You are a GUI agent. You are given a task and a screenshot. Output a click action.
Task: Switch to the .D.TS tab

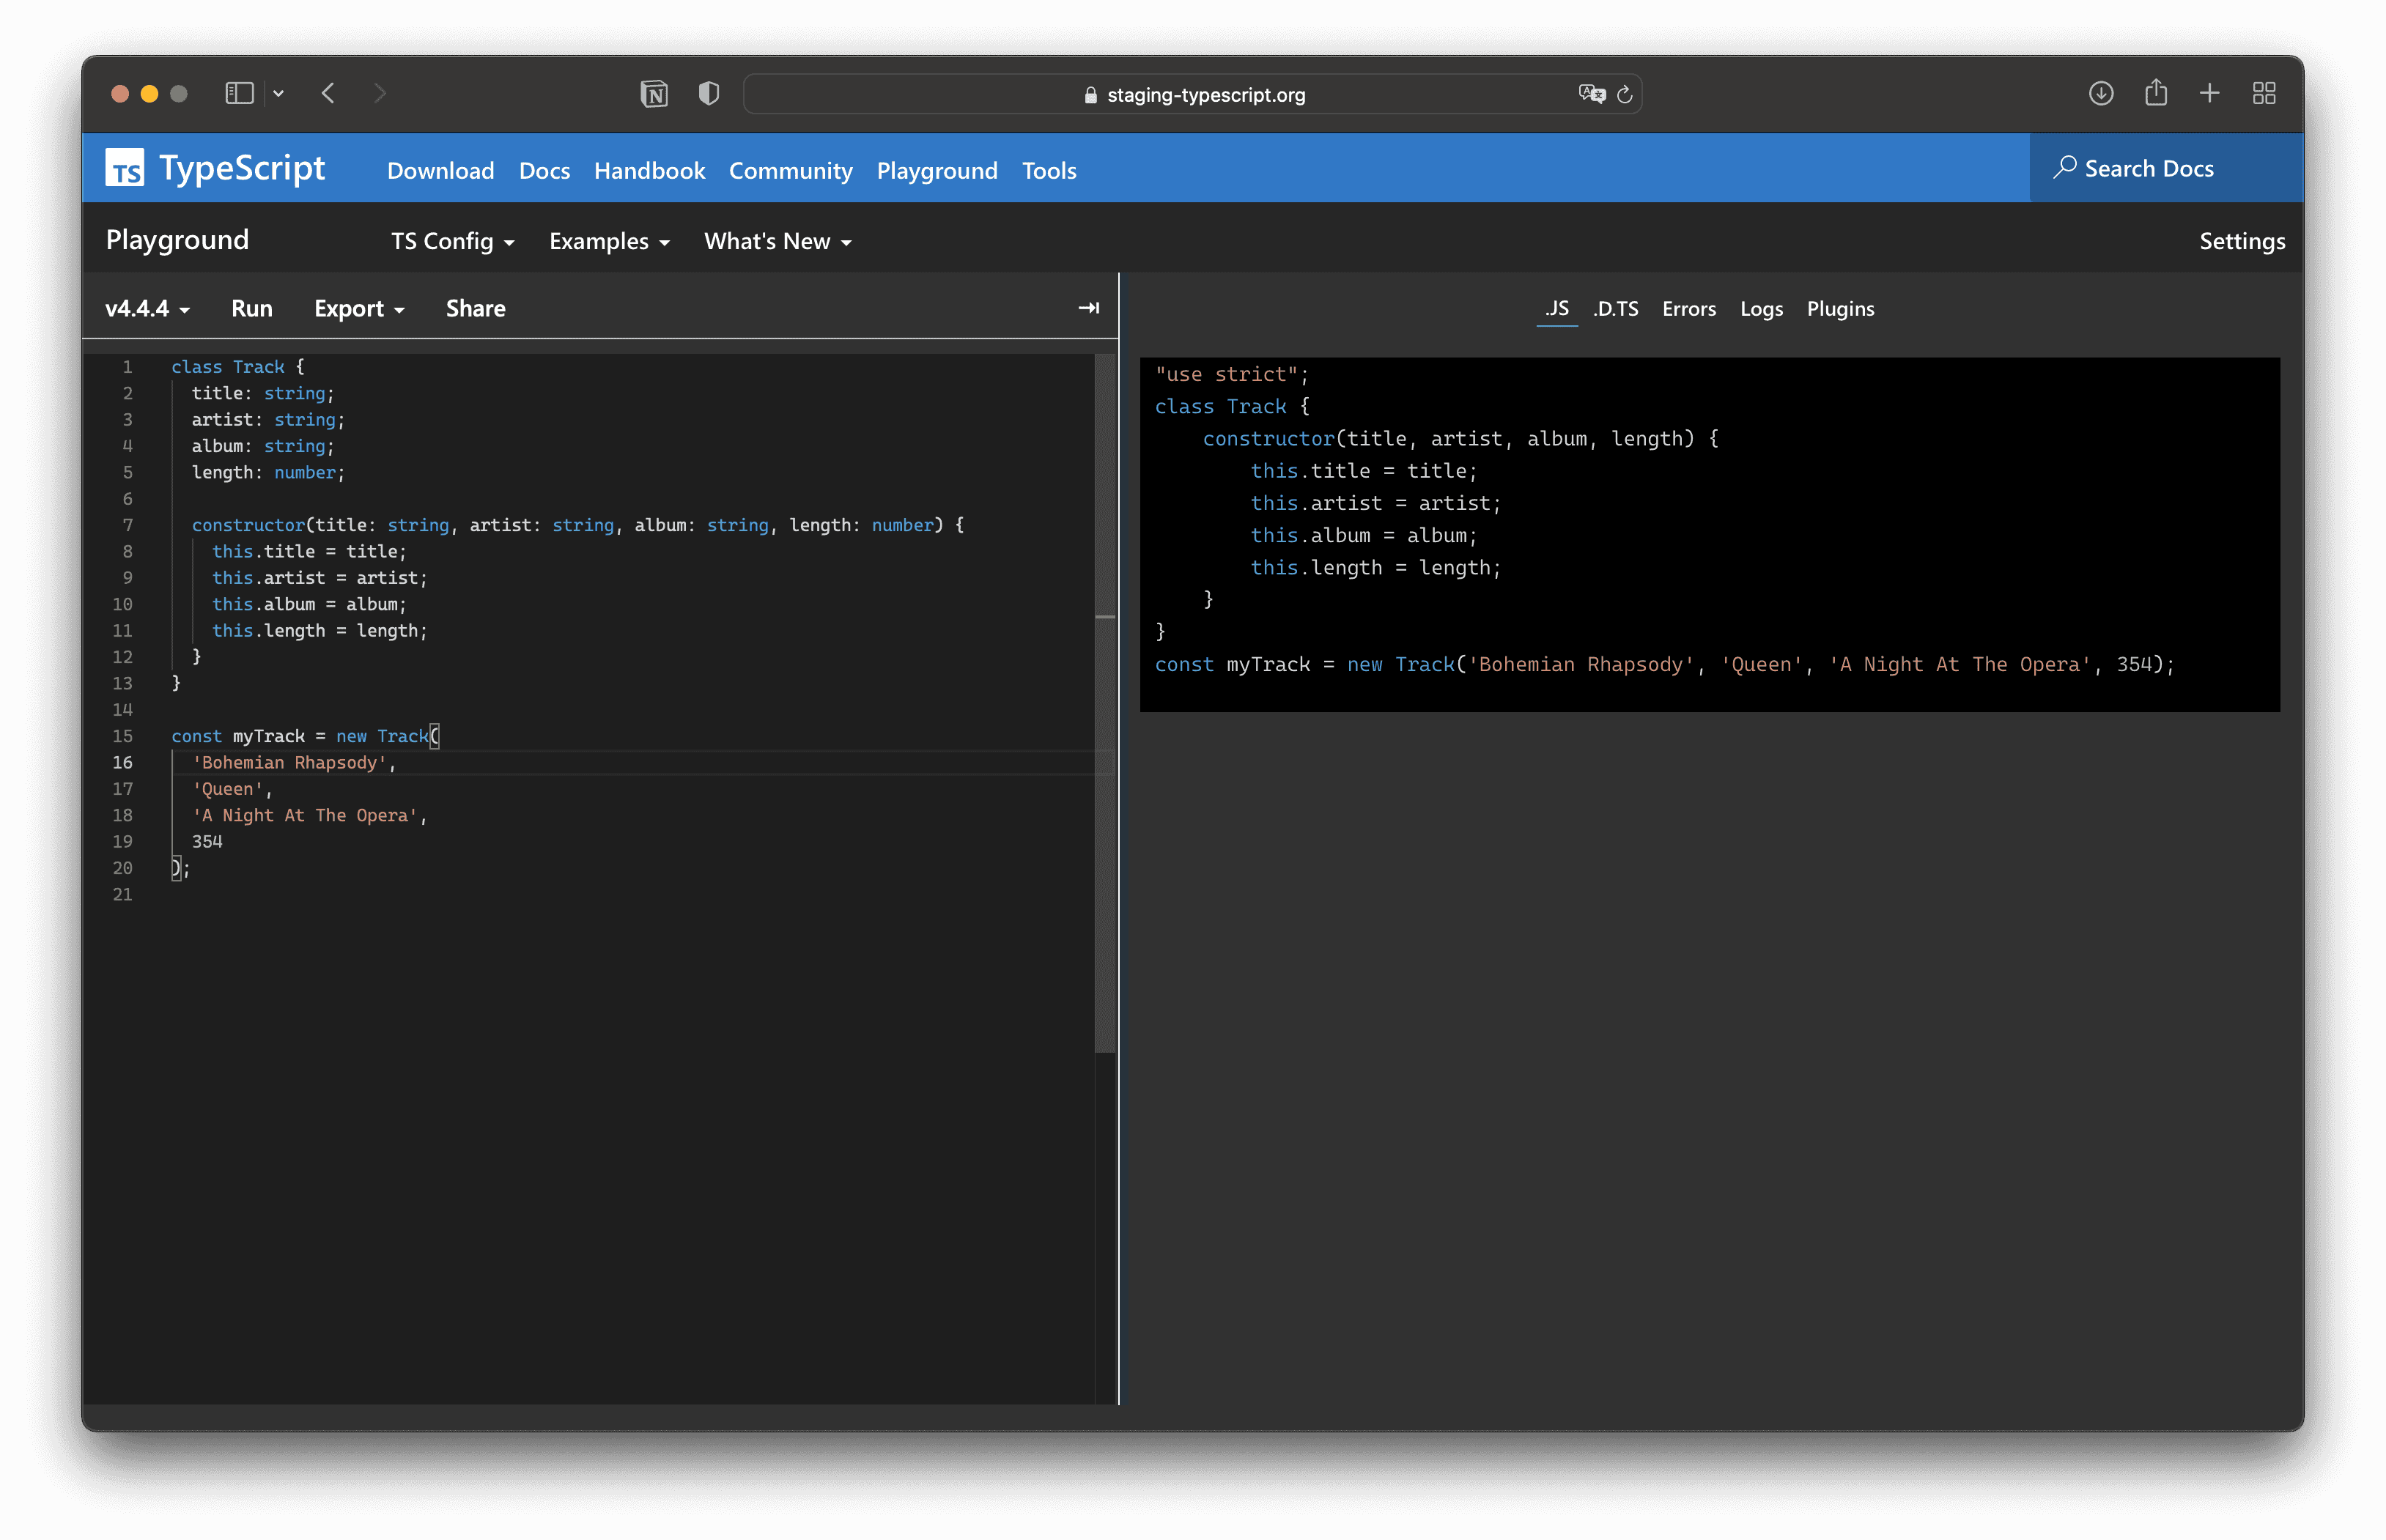coord(1615,309)
